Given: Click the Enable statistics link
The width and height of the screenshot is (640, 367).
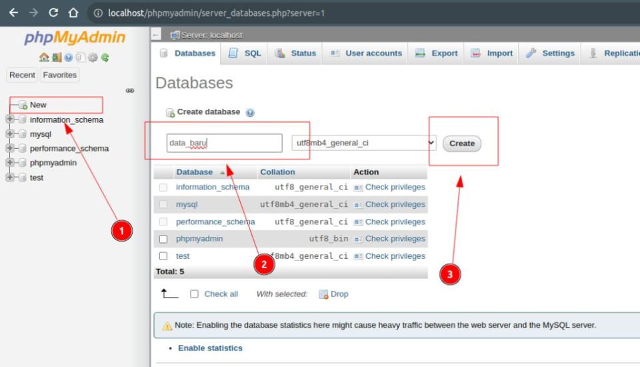Looking at the screenshot, I should point(210,348).
